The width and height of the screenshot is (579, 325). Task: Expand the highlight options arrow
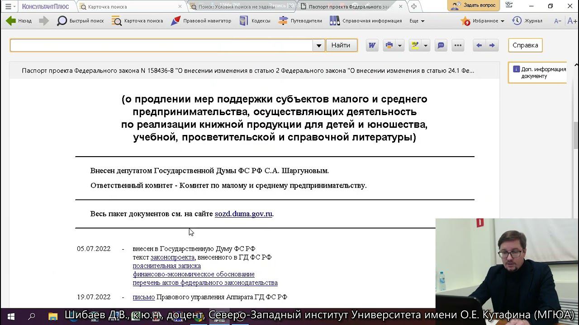click(x=425, y=45)
